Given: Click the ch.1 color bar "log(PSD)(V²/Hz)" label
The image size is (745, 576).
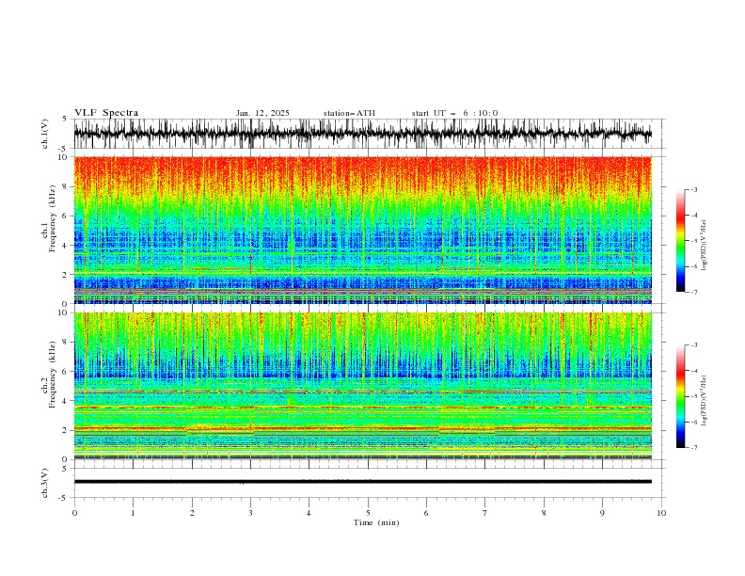Looking at the screenshot, I should pyautogui.click(x=705, y=246).
